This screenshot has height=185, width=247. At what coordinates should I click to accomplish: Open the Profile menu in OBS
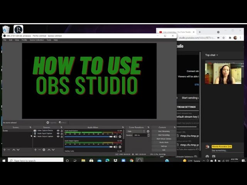24,40
